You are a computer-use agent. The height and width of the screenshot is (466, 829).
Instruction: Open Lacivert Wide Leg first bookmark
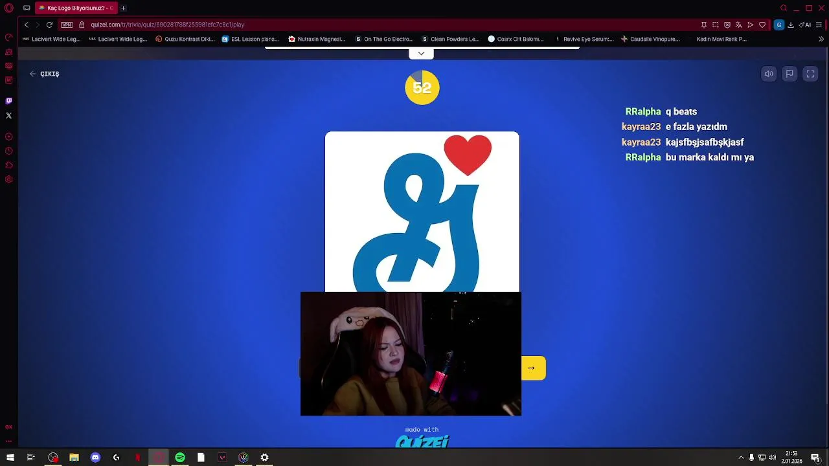pyautogui.click(x=52, y=39)
